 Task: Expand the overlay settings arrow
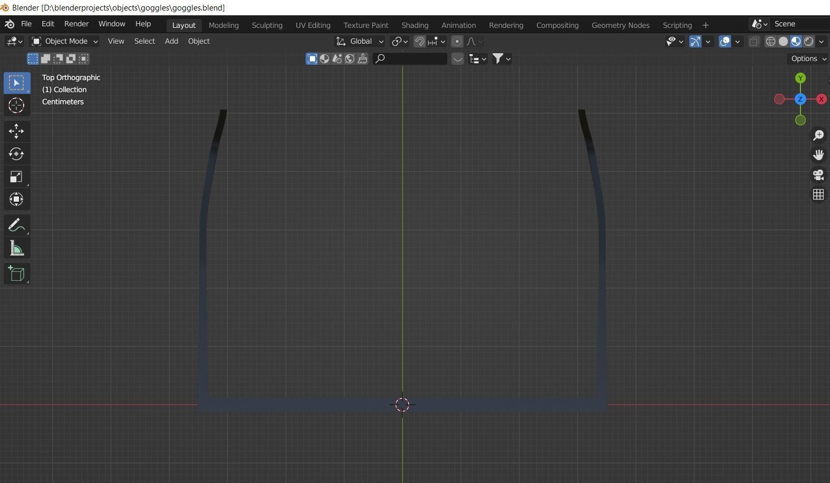(738, 41)
